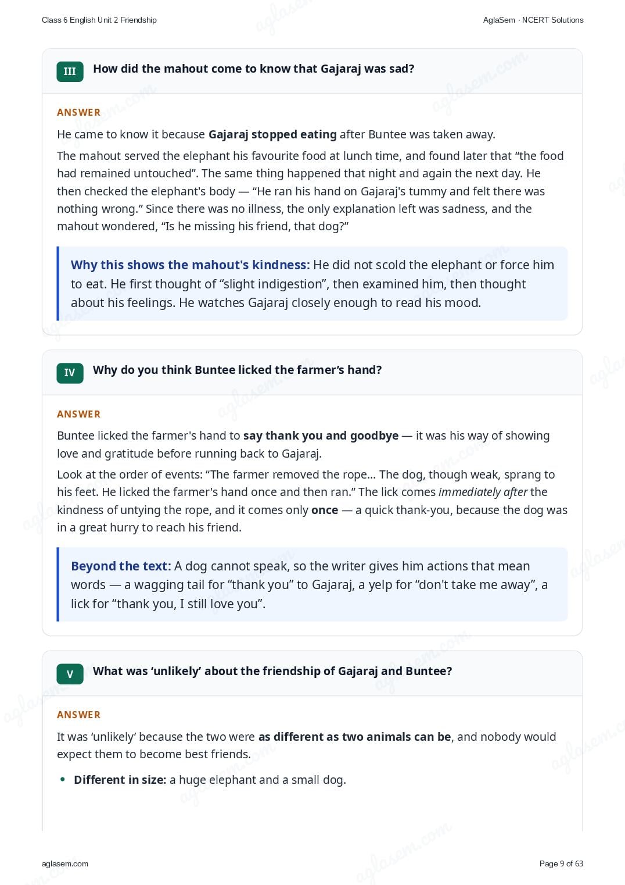Screen dimensions: 625x885
Task: Click the 'Different in size:' bullet point
Action: pos(210,780)
